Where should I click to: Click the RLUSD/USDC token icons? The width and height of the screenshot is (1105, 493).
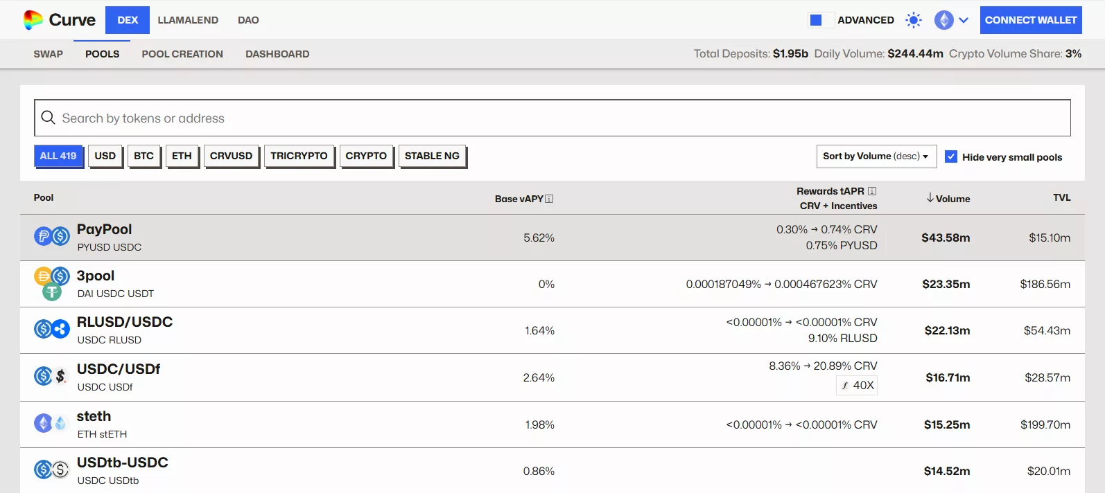[x=52, y=329]
